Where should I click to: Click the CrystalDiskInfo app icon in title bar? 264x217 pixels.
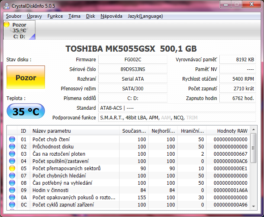pyautogui.click(x=6, y=6)
